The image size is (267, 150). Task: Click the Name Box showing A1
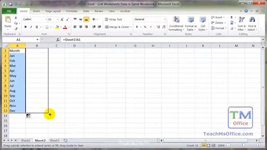18,40
